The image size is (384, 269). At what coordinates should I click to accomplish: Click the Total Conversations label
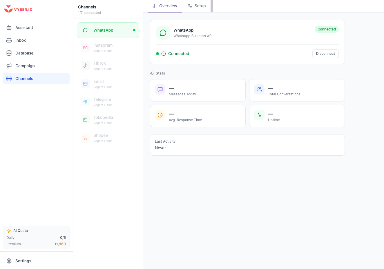[x=284, y=94]
